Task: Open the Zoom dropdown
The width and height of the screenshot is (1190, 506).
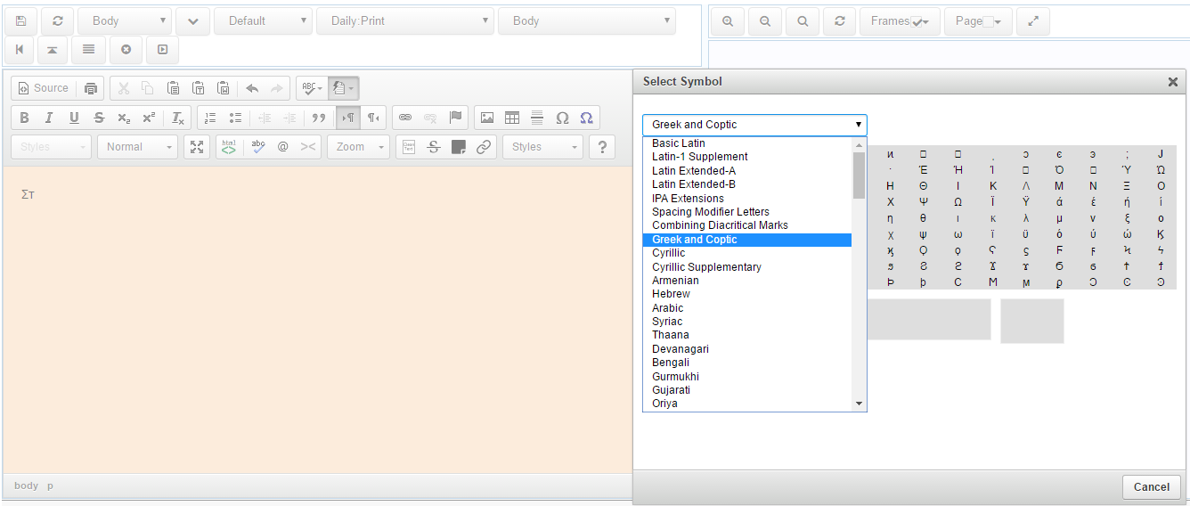Action: pos(358,147)
